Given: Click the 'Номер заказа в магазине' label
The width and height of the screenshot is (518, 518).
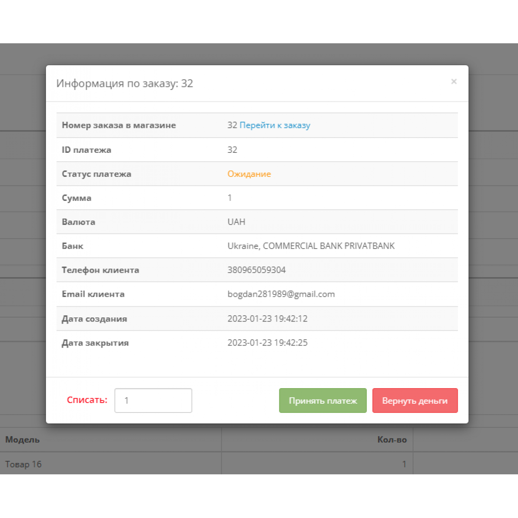Looking at the screenshot, I should click(x=119, y=125).
